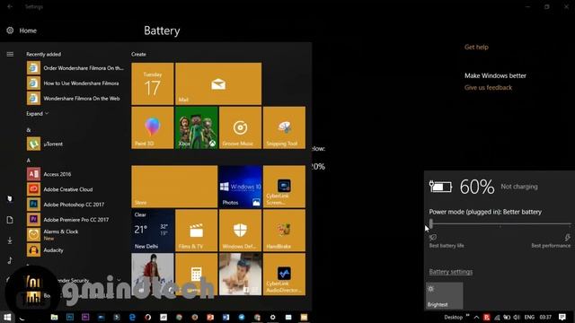Screen dimensions: 575x323
Task: Open the Give us feedback link
Action: coord(488,88)
